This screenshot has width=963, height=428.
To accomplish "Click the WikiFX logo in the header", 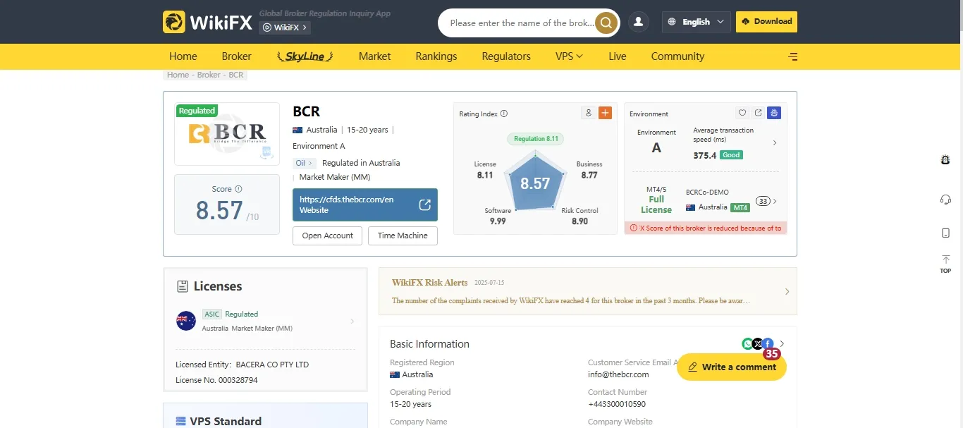I will (207, 22).
